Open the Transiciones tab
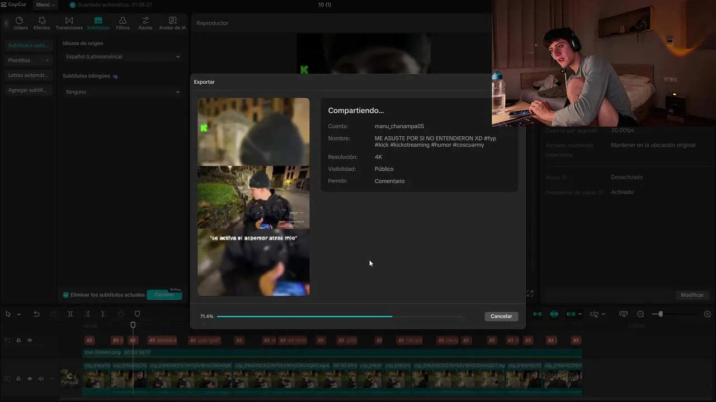Screen dimensions: 716x402 pos(69,23)
